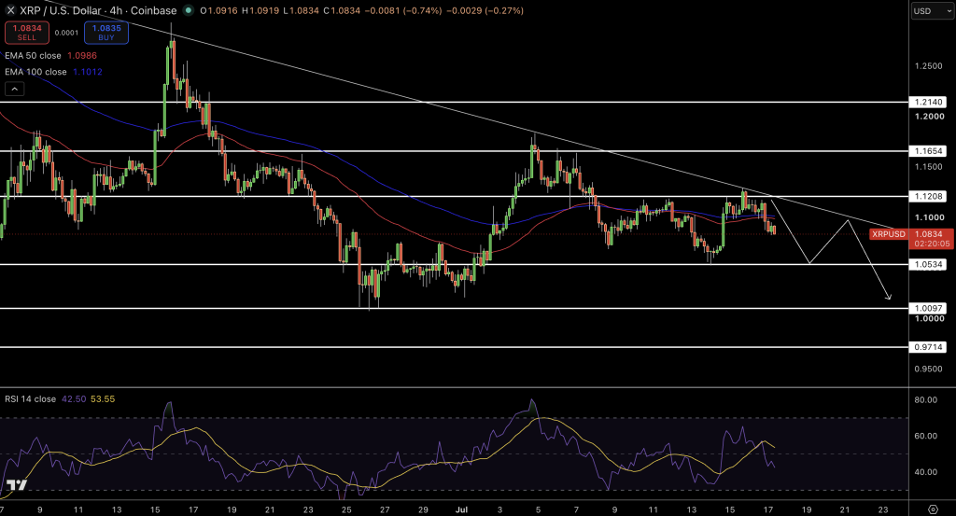
Task: Click the 1.1654 horizontal line price label
Action: coord(928,151)
